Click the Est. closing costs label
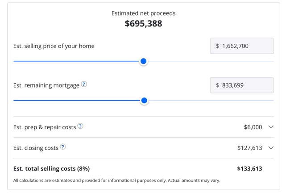Viewport: 290px width, 194px height. (36, 148)
